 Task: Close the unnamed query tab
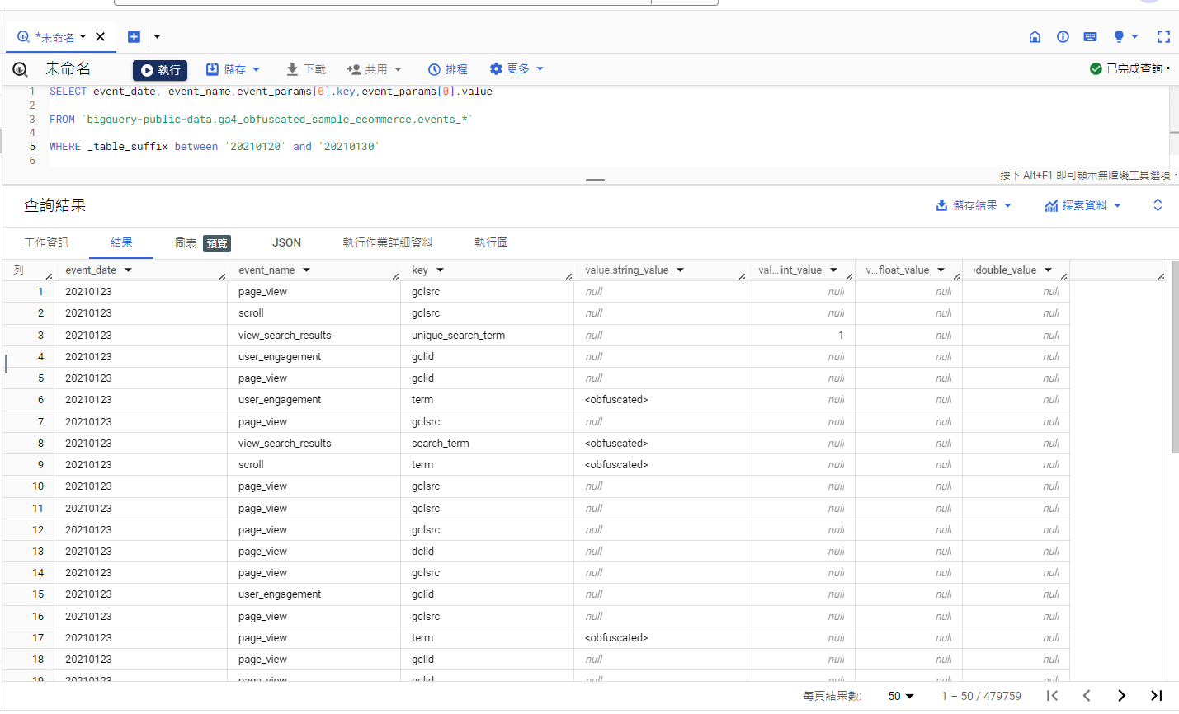pos(101,36)
